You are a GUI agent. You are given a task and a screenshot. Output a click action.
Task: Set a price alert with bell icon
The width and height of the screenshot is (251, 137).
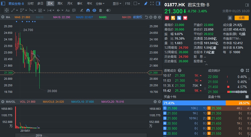230,18
